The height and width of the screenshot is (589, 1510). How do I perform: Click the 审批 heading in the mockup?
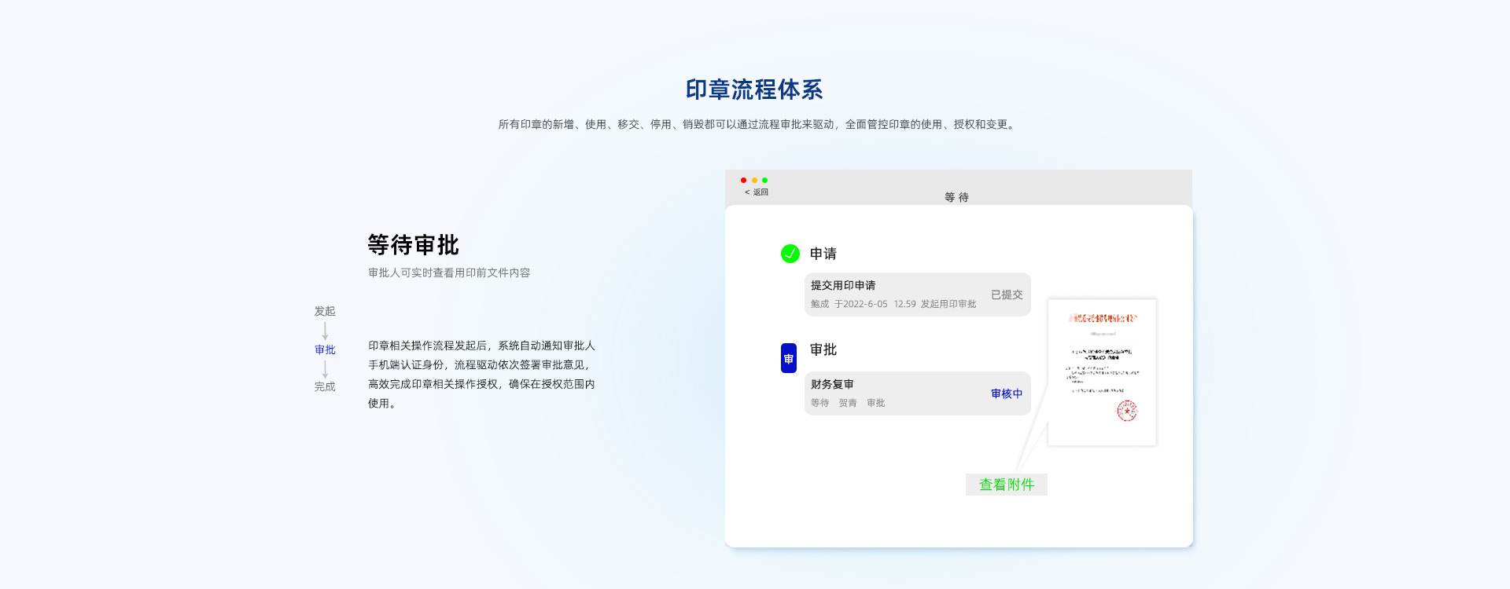click(x=823, y=349)
